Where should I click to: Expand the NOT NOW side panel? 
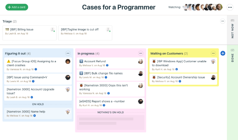pos(232,30)
